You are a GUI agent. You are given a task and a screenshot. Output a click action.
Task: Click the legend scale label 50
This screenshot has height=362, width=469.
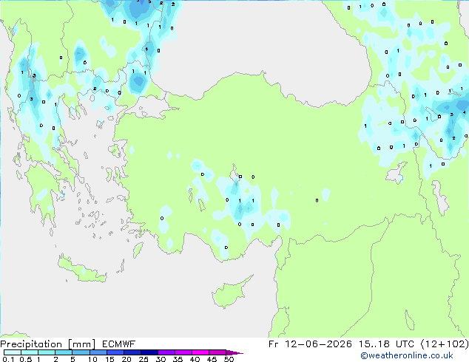point(229,359)
